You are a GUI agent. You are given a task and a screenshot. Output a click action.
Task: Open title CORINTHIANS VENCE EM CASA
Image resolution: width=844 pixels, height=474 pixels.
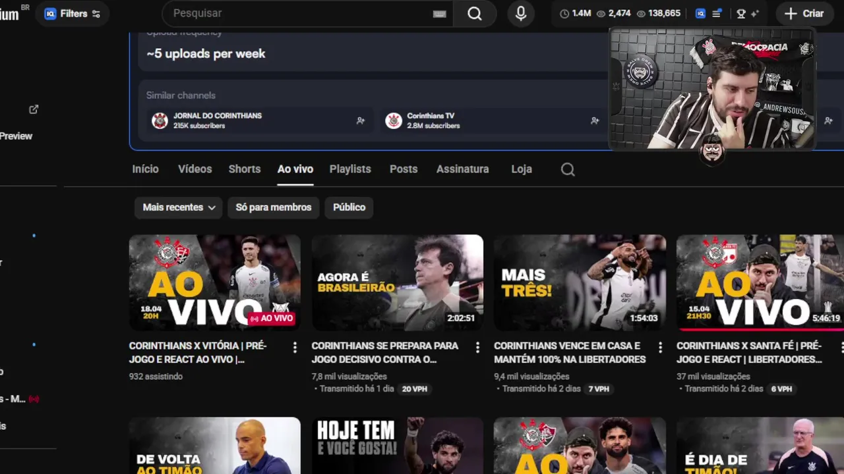pos(570,352)
